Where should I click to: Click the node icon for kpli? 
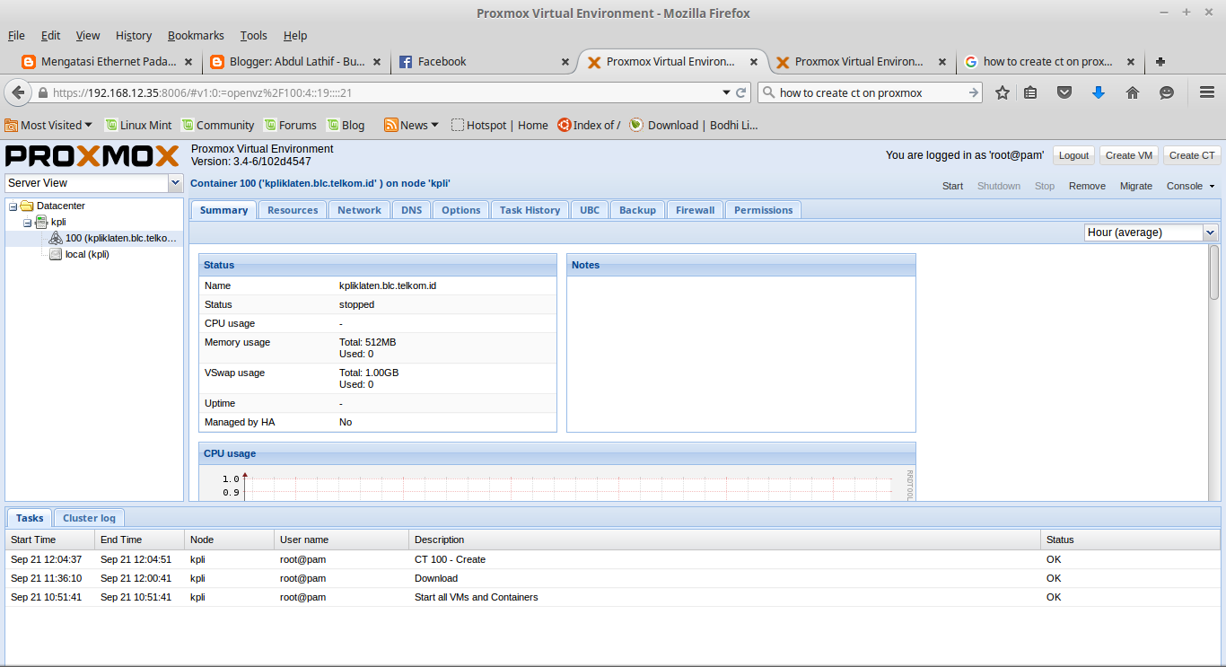(39, 222)
